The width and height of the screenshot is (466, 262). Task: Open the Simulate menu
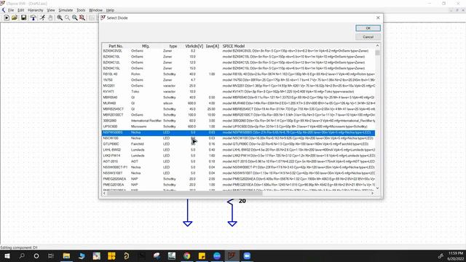[66, 10]
